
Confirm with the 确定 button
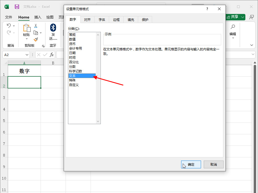191,164
